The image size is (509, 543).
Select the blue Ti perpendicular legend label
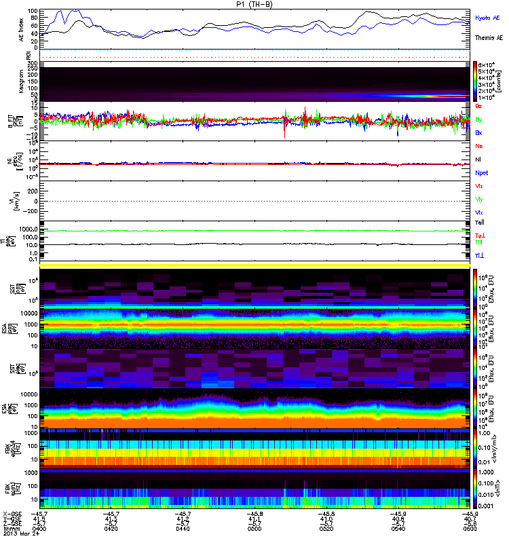pos(479,256)
